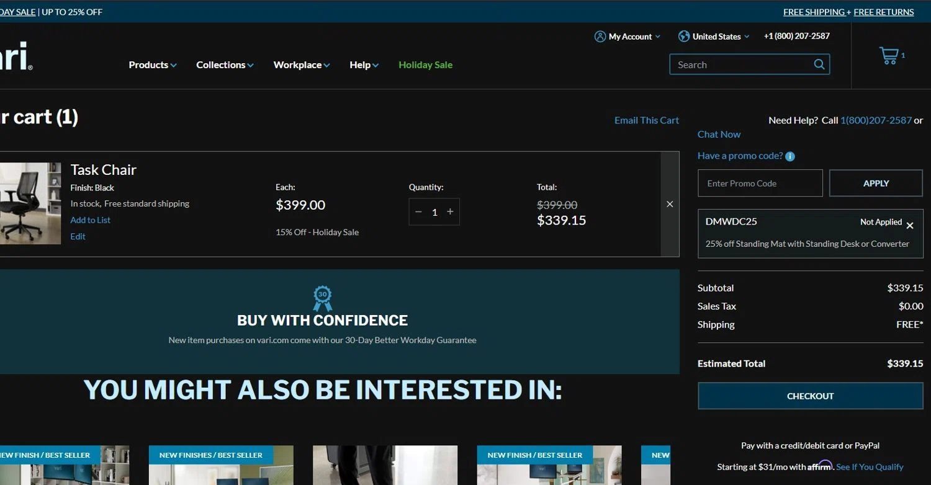Expand the Help menu

point(364,65)
